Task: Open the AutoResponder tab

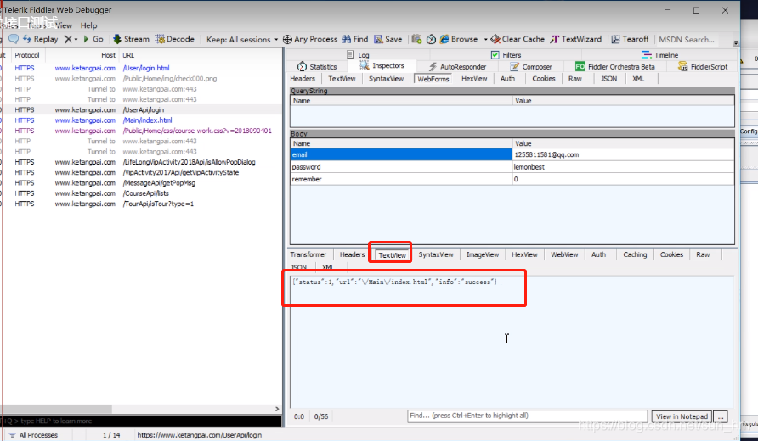Action: 457,67
